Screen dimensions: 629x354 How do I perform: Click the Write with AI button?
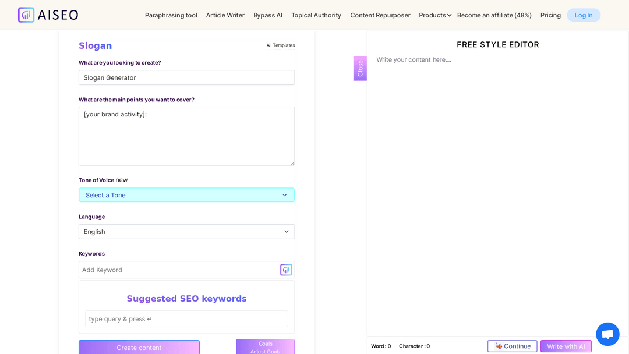point(566,346)
